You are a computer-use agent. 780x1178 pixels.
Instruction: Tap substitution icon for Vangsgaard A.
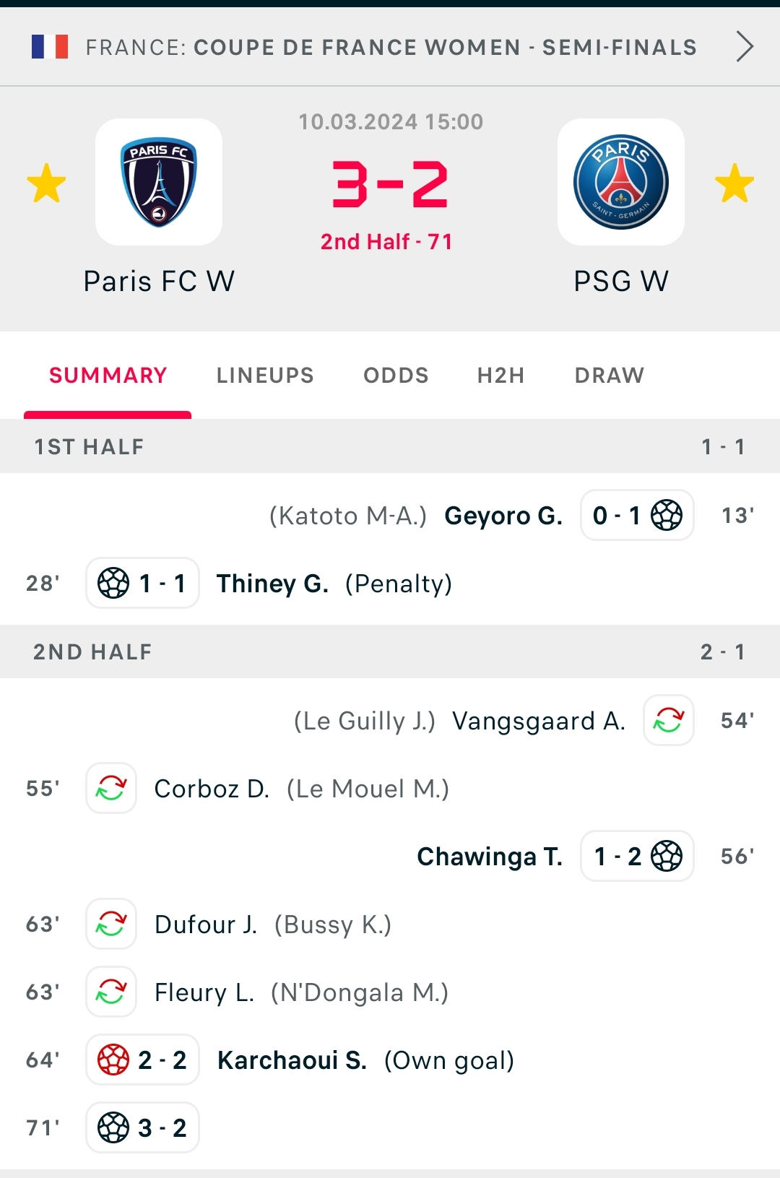669,720
